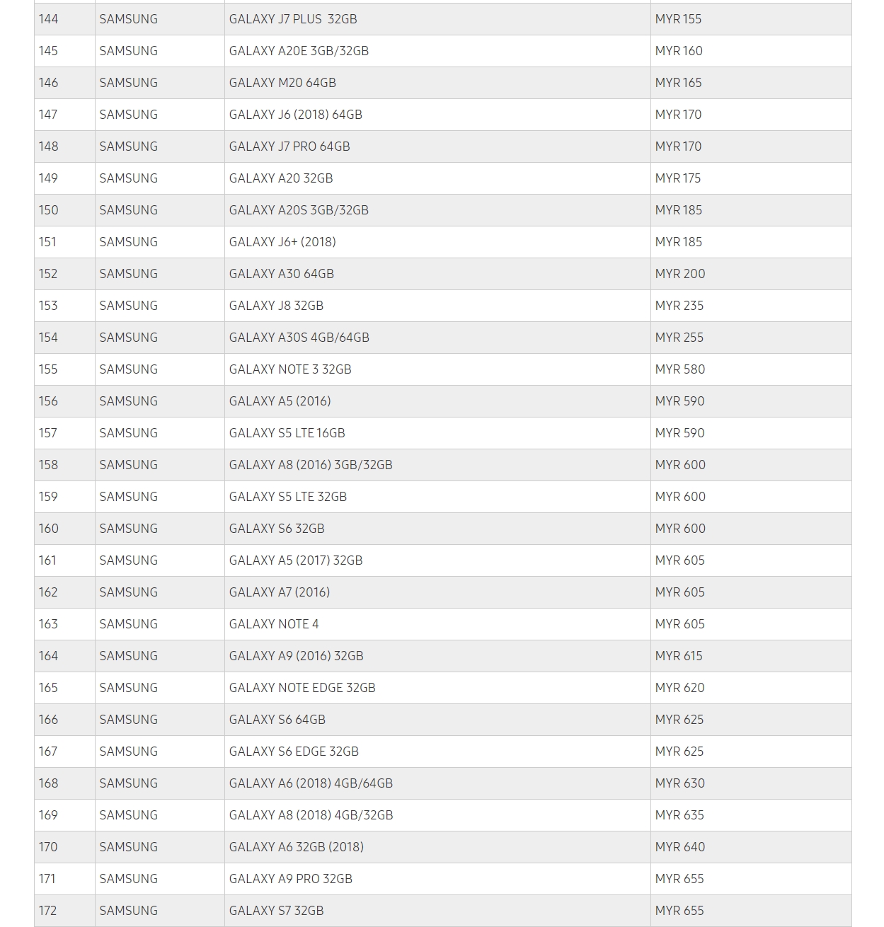Select the MYR 175 price cell
Screen dimensions: 884x927
pos(678,178)
